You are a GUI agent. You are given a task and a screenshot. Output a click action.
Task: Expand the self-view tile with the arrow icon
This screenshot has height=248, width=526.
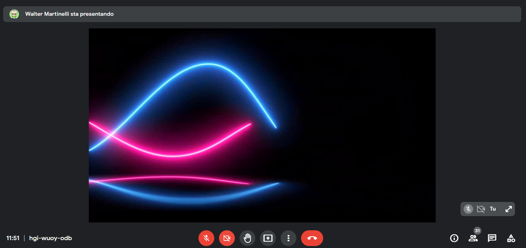(x=508, y=209)
